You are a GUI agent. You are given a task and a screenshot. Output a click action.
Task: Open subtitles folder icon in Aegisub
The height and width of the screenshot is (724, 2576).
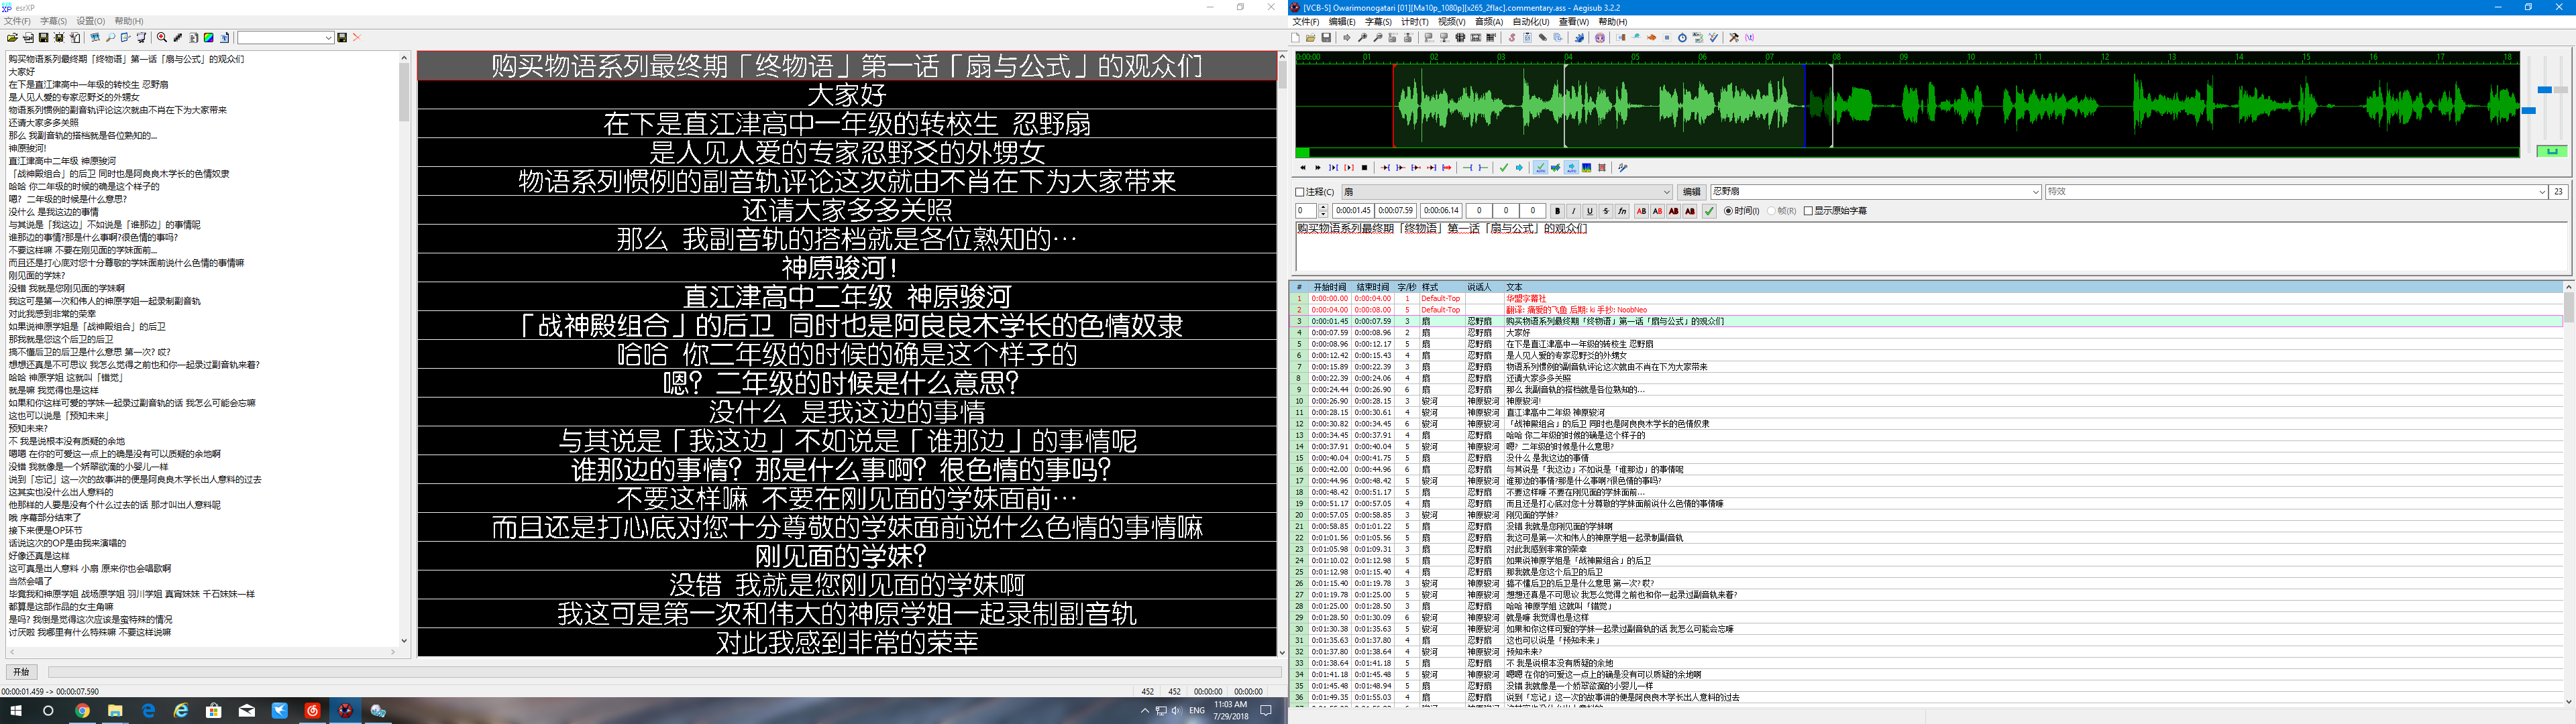pos(1311,38)
